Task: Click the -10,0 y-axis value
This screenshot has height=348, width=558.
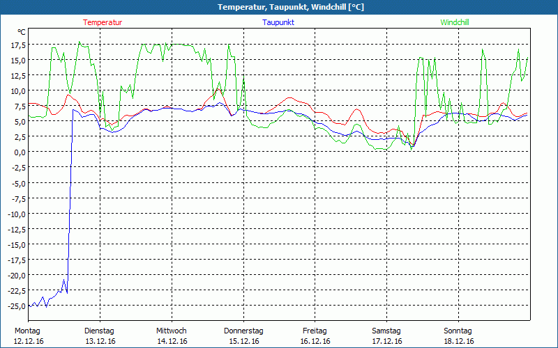Action: click(x=17, y=214)
